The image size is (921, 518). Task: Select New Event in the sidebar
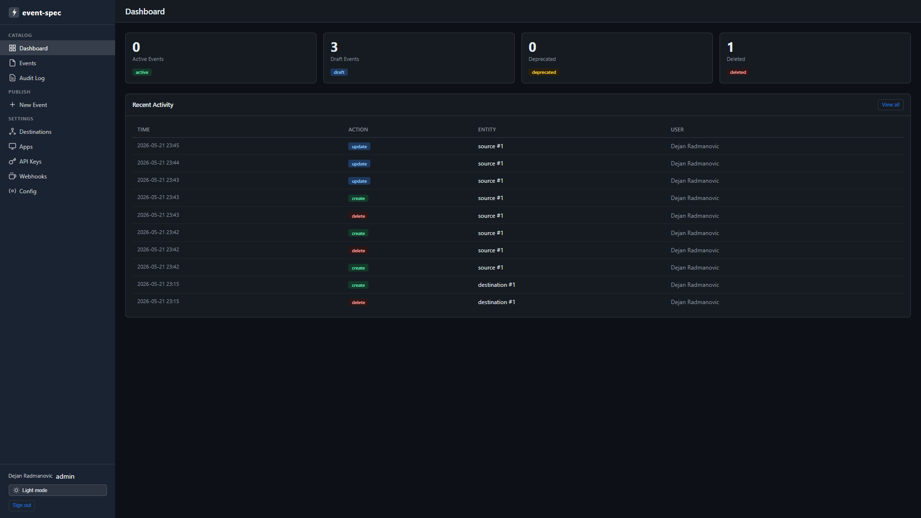[58, 105]
